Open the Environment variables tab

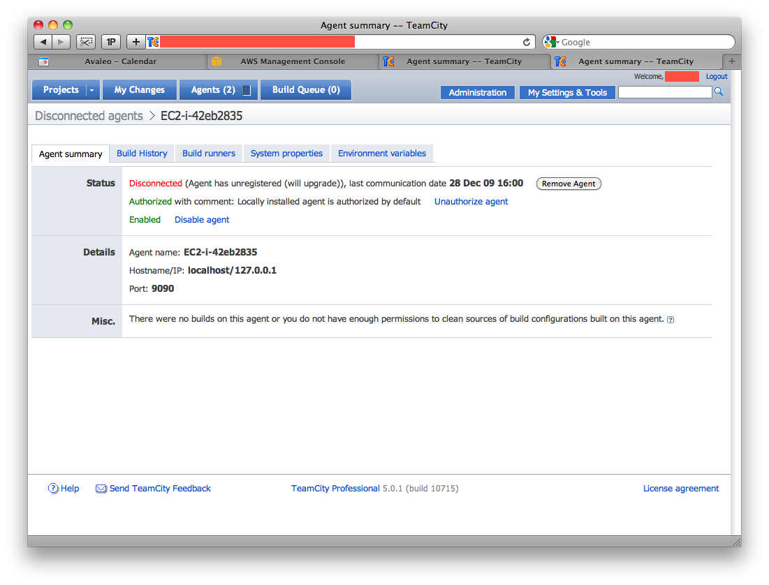point(381,153)
